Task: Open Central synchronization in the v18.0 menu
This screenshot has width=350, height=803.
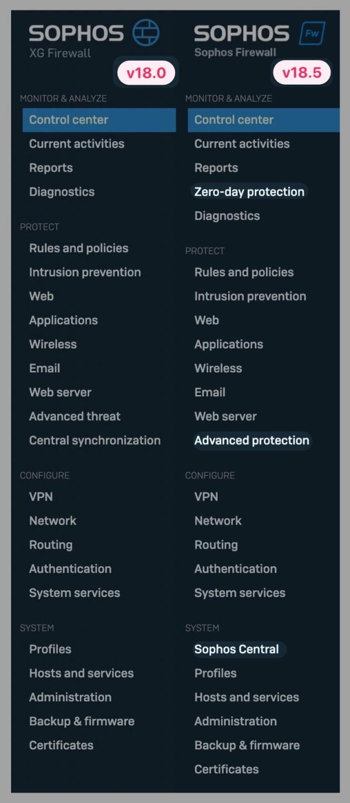Action: point(95,440)
